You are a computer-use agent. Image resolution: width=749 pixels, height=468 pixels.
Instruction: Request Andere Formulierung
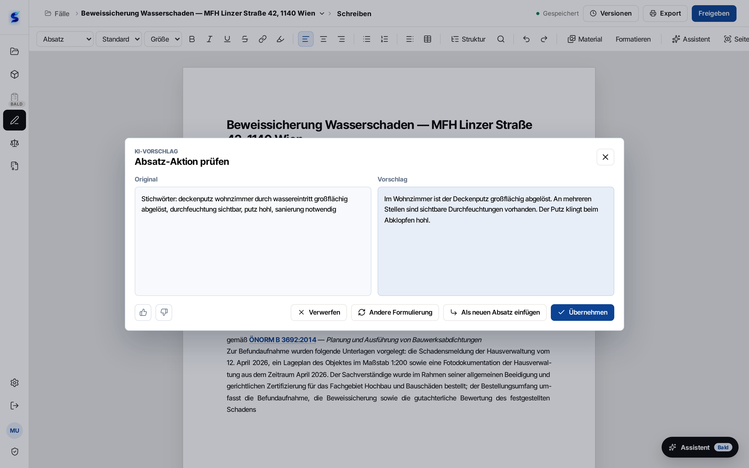tap(395, 312)
